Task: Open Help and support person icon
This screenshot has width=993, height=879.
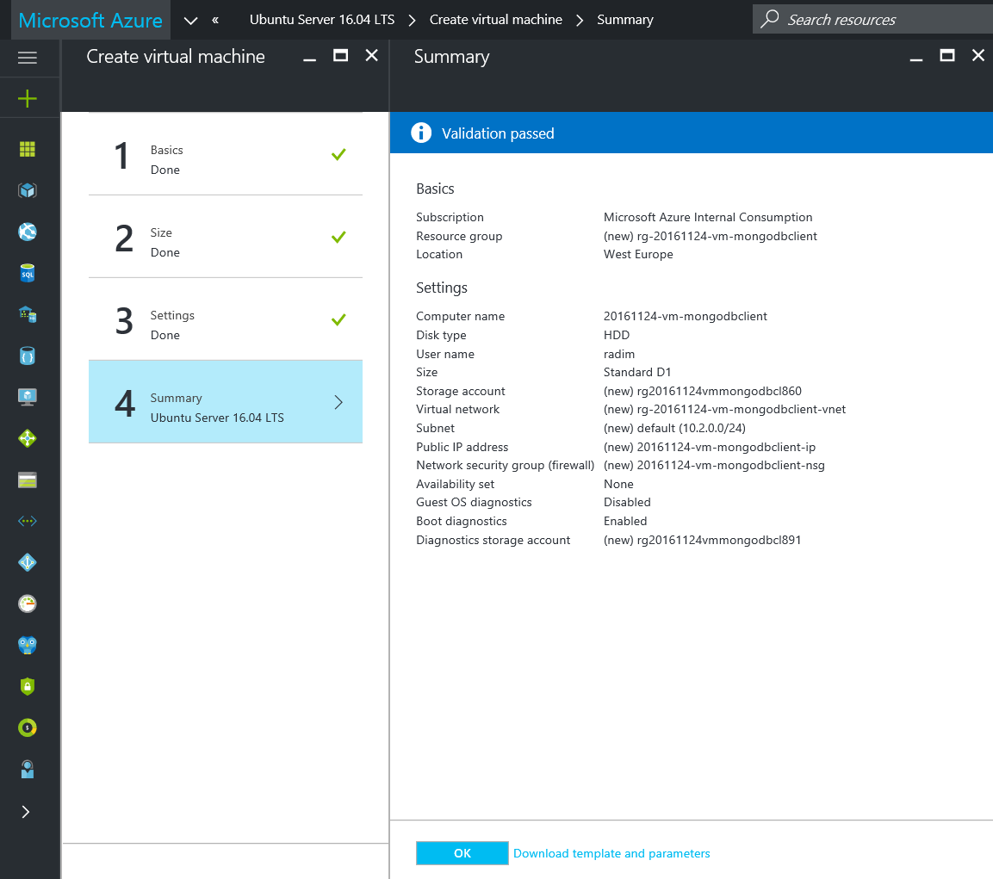Action: (x=28, y=770)
